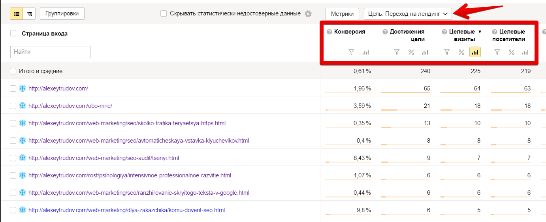The height and width of the screenshot is (222, 546).
Task: Click help icon next to Конверсия
Action: 329,32
